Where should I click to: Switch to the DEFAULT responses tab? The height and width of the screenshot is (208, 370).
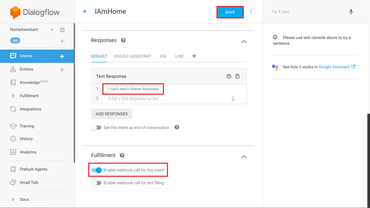click(99, 56)
